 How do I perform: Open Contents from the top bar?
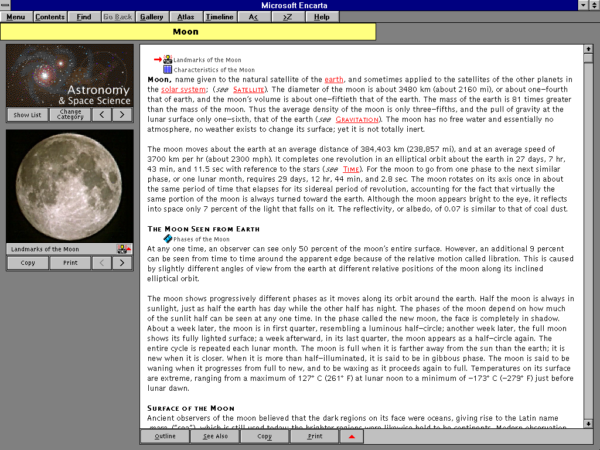click(x=50, y=17)
